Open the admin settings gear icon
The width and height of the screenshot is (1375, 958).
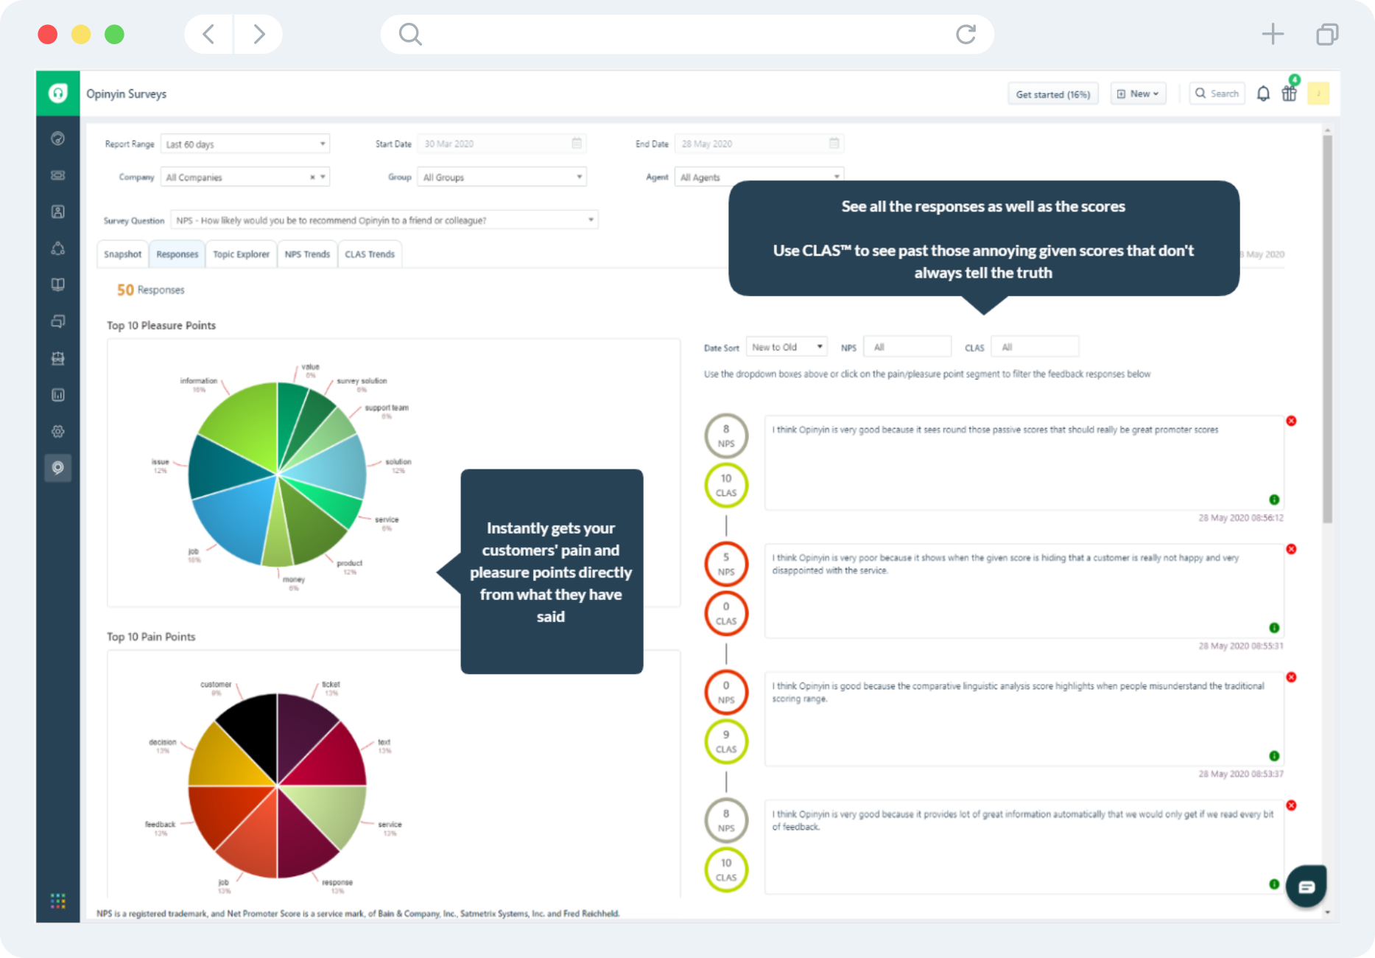[x=58, y=431]
